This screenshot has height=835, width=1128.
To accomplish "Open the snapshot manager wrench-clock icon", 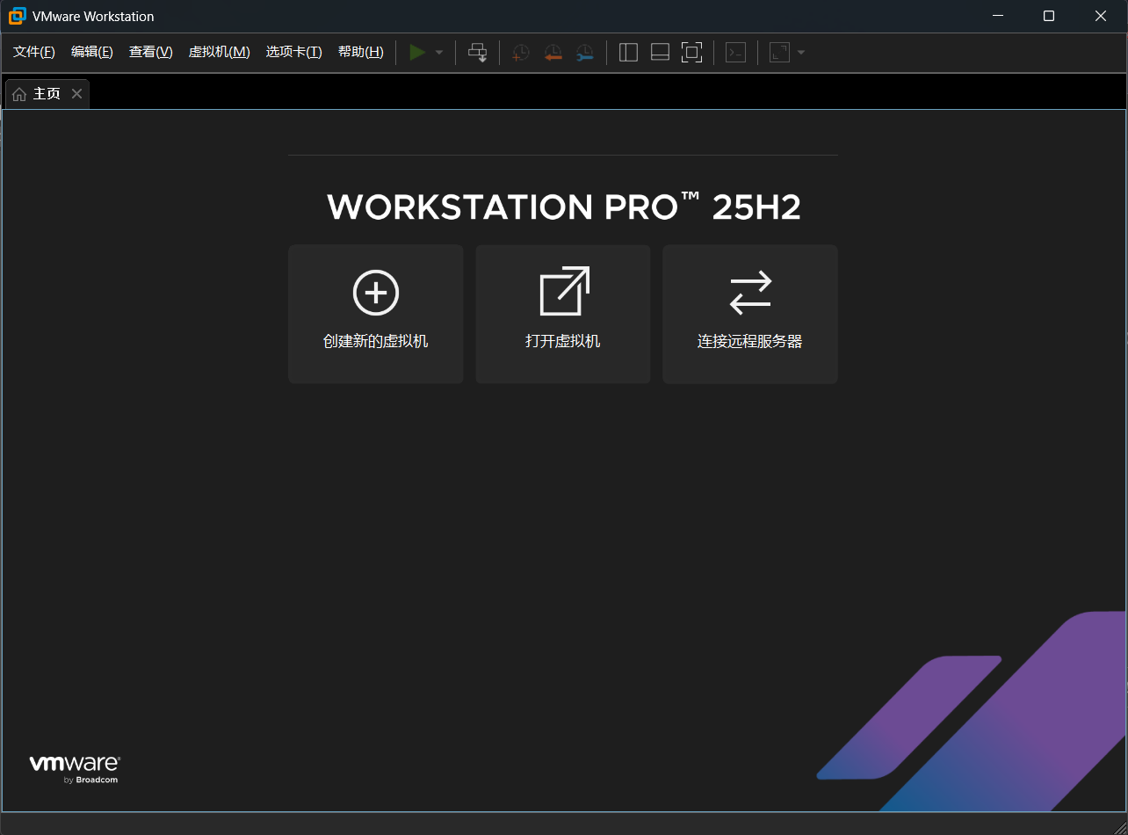I will (x=584, y=53).
